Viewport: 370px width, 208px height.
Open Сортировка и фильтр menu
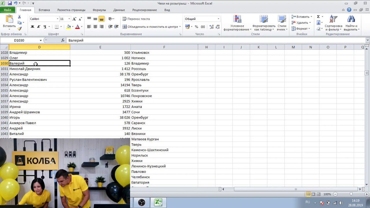click(333, 23)
